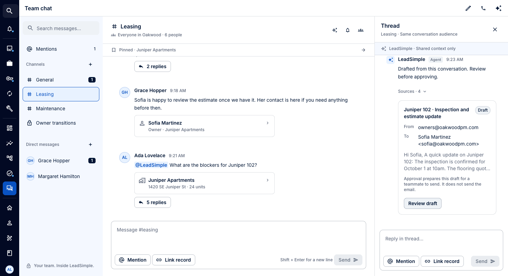Click the pencil compose icon in top bar
Viewport: 508px width, 276px height.
[468, 8]
